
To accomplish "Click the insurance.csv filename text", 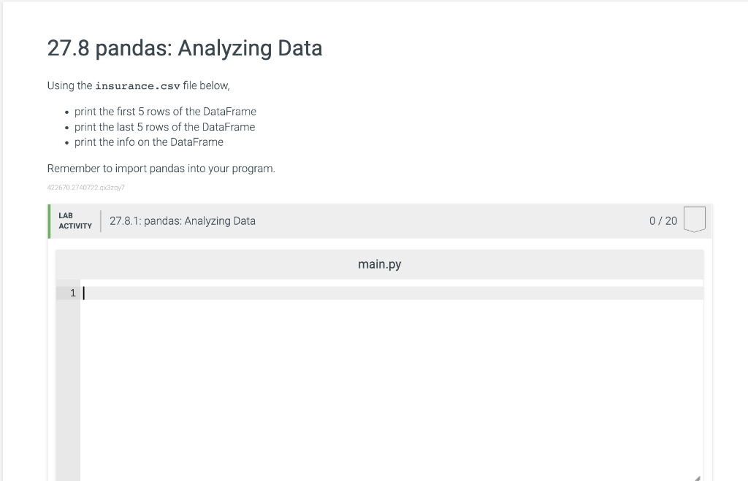I will tap(137, 86).
